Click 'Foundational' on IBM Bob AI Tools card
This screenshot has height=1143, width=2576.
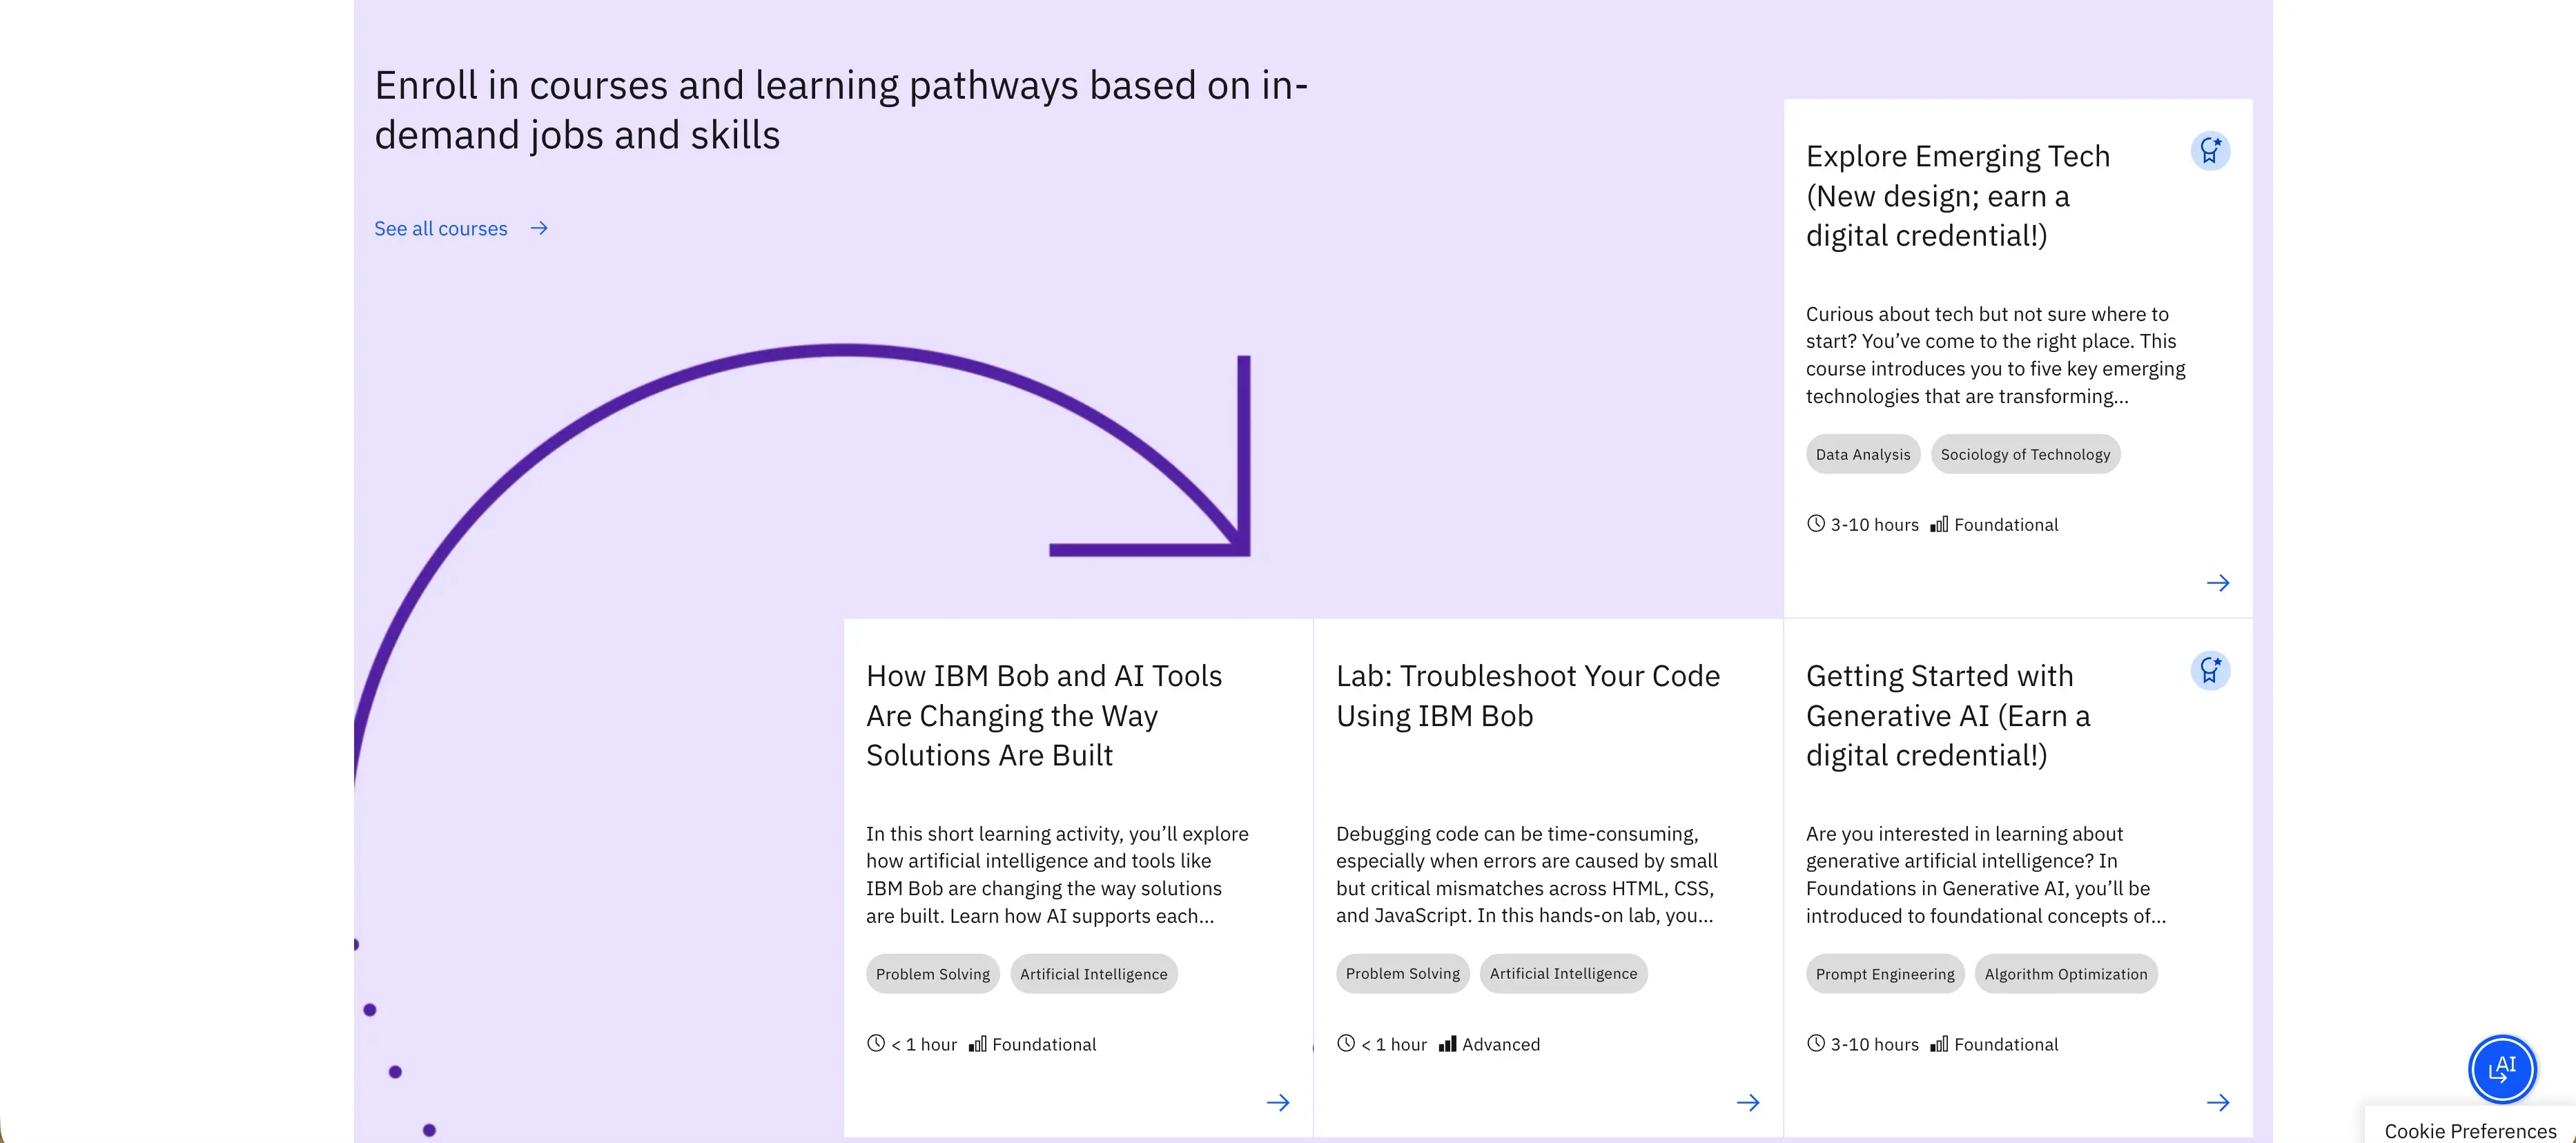coord(1044,1045)
